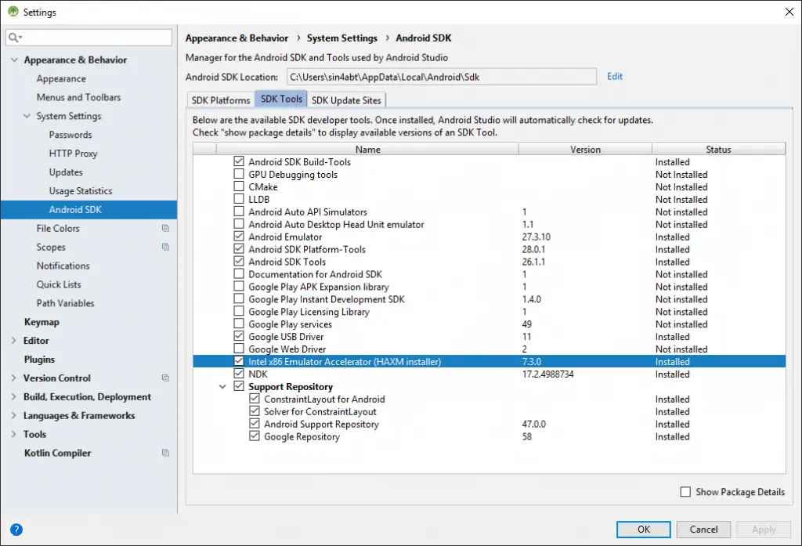The image size is (802, 546).
Task: Click the help question mark icon
Action: 16,530
